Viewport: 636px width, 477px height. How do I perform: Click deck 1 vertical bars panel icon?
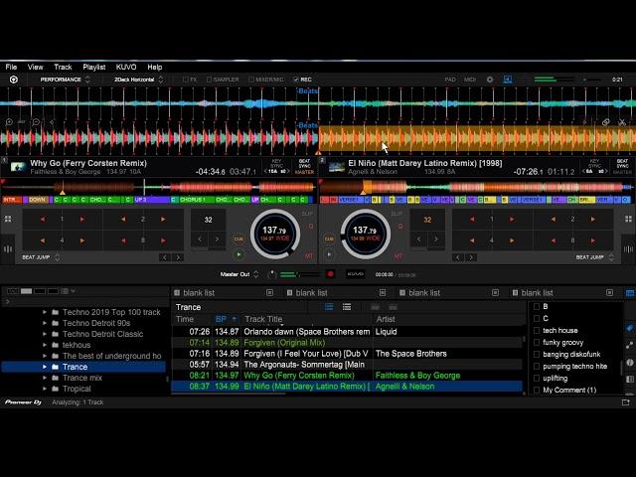pos(8,248)
